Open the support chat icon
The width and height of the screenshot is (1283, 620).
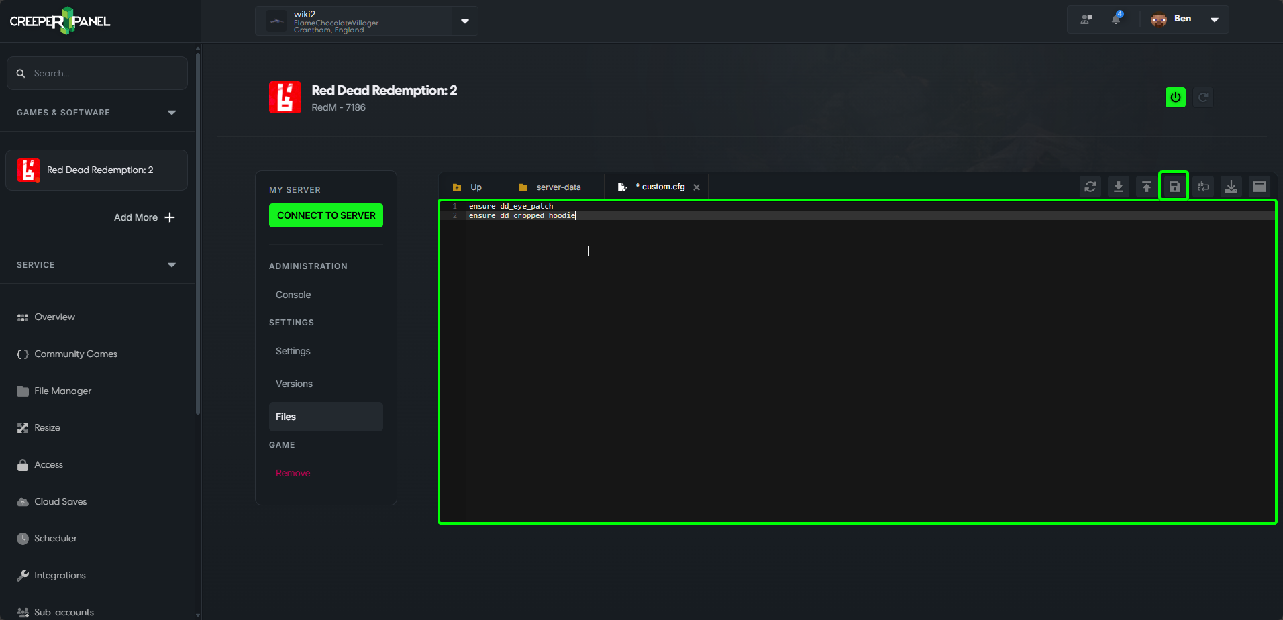click(x=1086, y=19)
